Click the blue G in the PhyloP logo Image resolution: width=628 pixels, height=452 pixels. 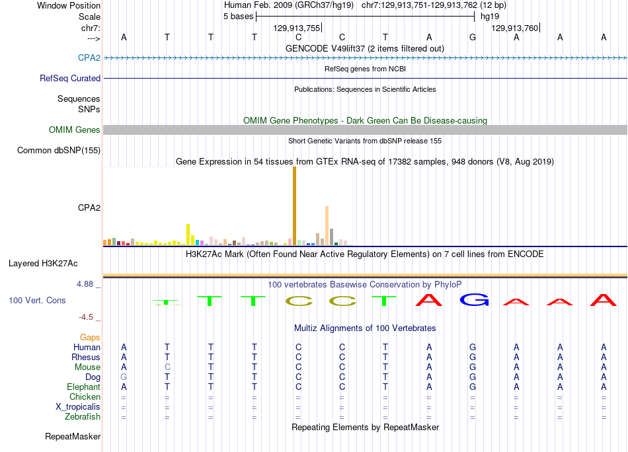pyautogui.click(x=474, y=300)
